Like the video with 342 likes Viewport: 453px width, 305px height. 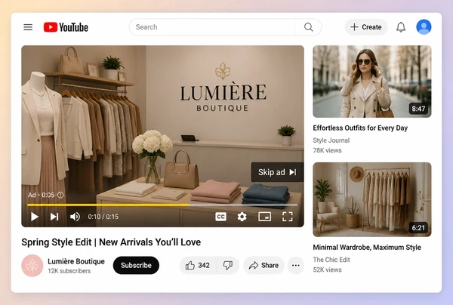click(x=198, y=265)
